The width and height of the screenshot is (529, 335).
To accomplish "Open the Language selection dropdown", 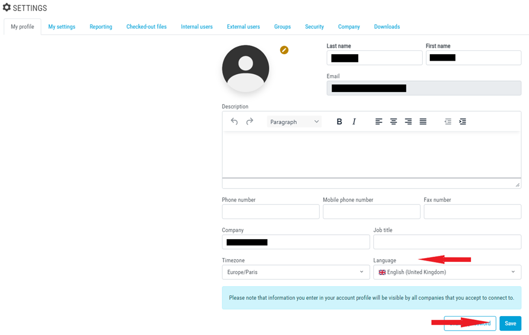I will (x=447, y=272).
